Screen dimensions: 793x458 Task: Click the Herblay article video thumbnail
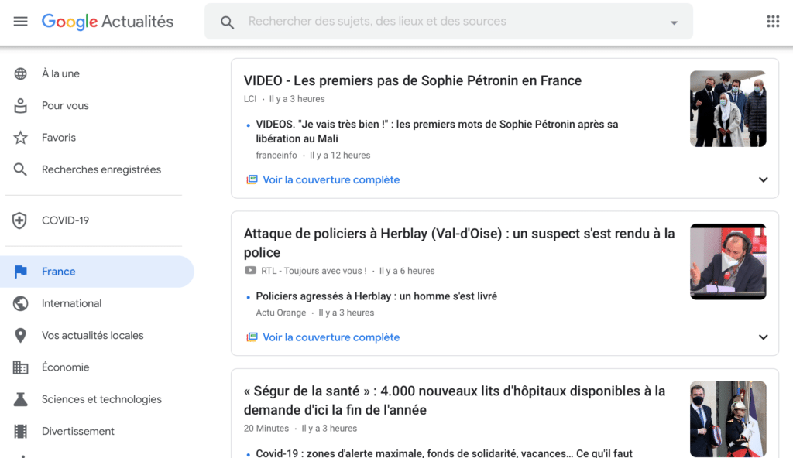pyautogui.click(x=728, y=261)
